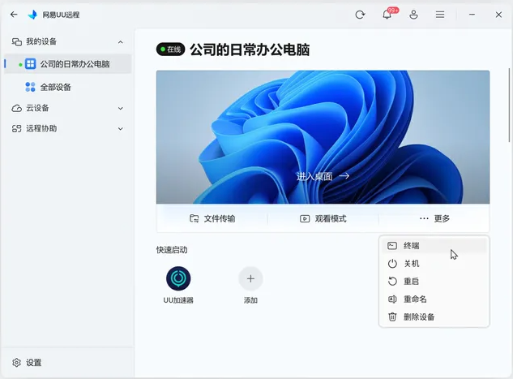Click the 云设备 section title
This screenshot has width=513, height=379.
(37, 108)
